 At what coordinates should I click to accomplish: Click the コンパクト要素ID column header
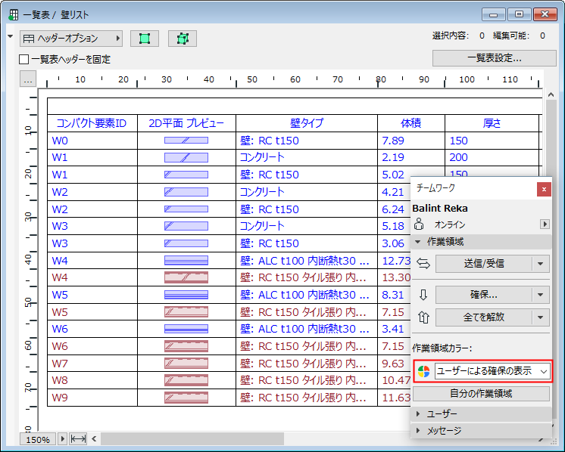click(92, 123)
